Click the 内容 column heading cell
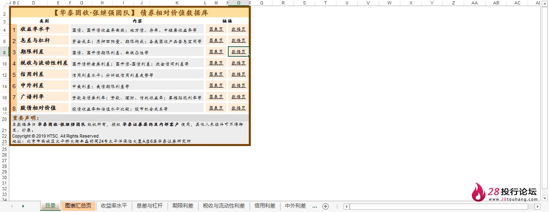Image resolution: width=549 pixels, height=212 pixels. coord(137,21)
